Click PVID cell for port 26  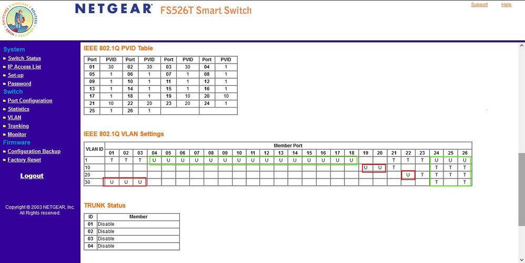149,111
